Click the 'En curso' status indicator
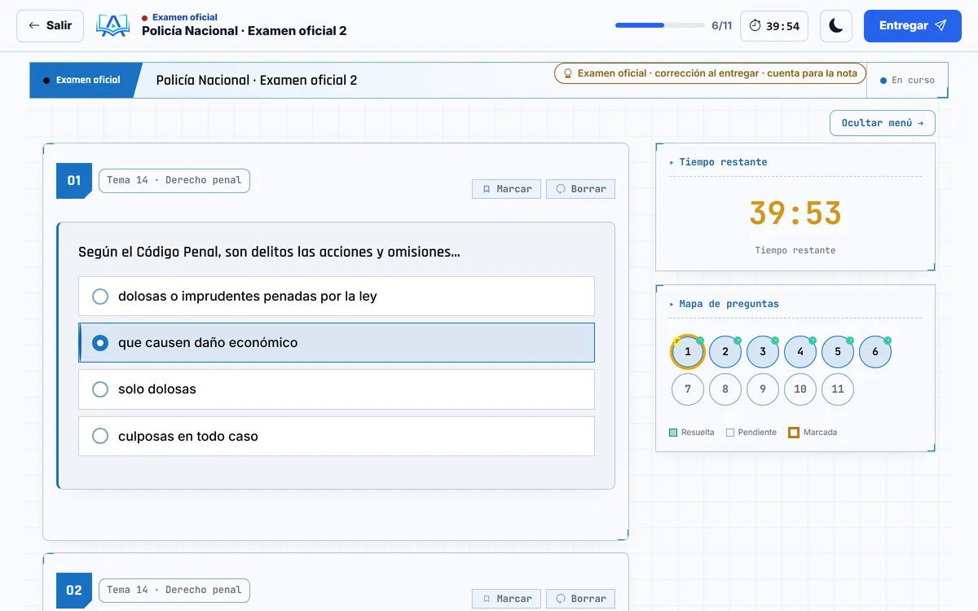Viewport: 978px width, 611px height. click(907, 81)
